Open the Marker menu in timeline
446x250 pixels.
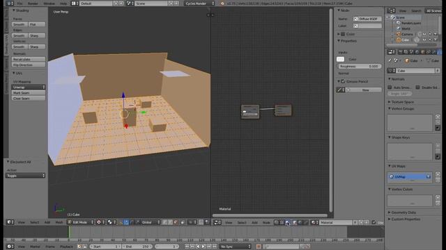[x=35, y=247]
